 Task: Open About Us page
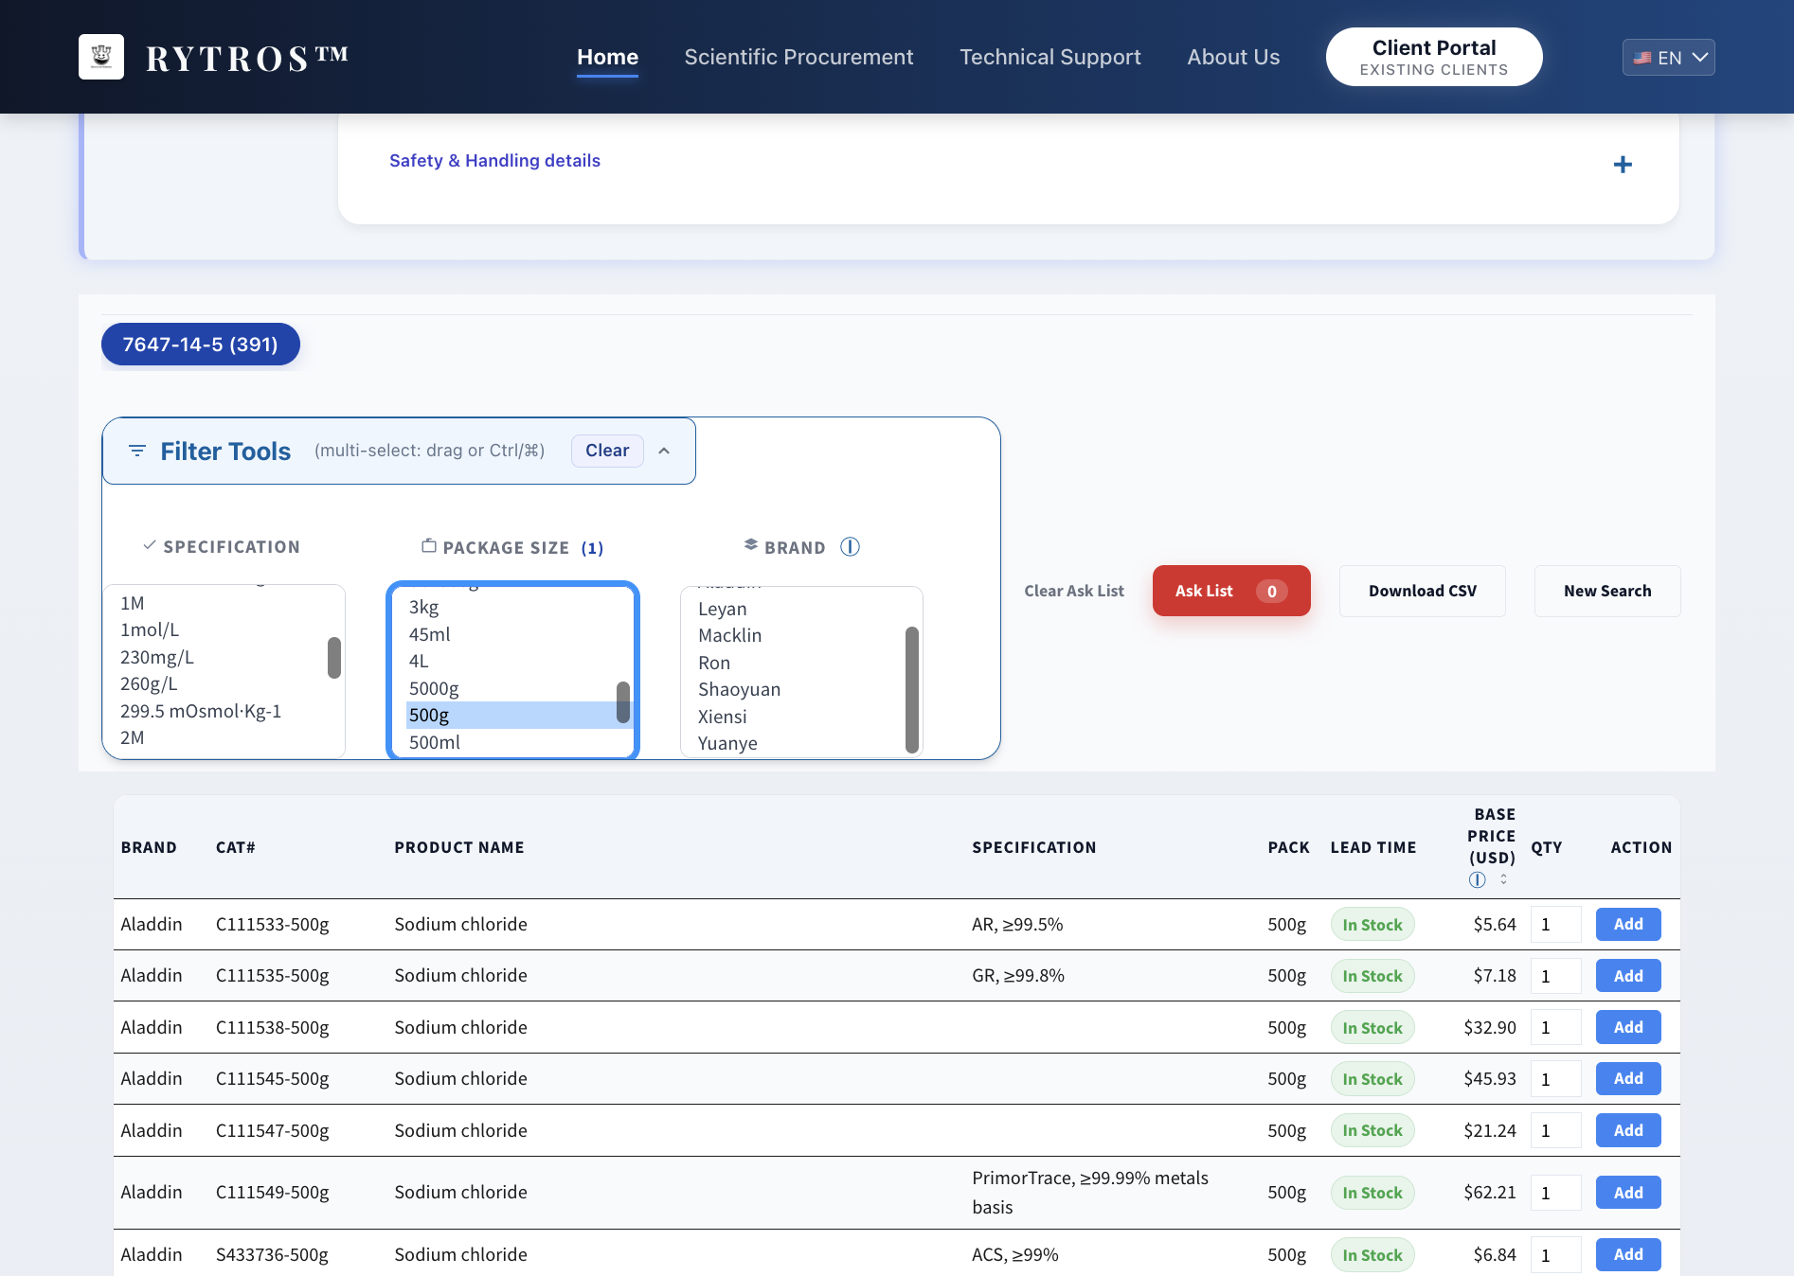coord(1233,57)
